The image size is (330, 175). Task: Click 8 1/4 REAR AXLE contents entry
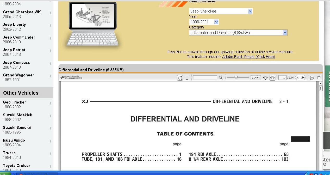(x=239, y=159)
